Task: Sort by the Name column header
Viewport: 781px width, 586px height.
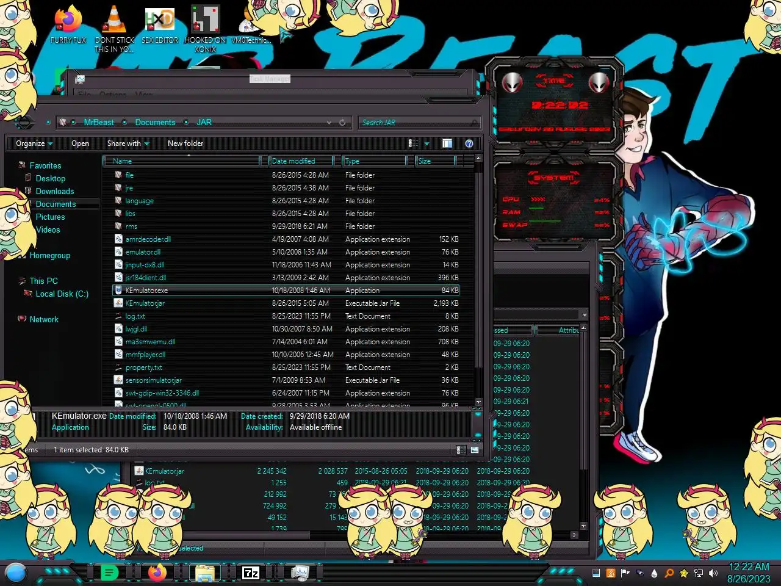Action: click(x=182, y=161)
